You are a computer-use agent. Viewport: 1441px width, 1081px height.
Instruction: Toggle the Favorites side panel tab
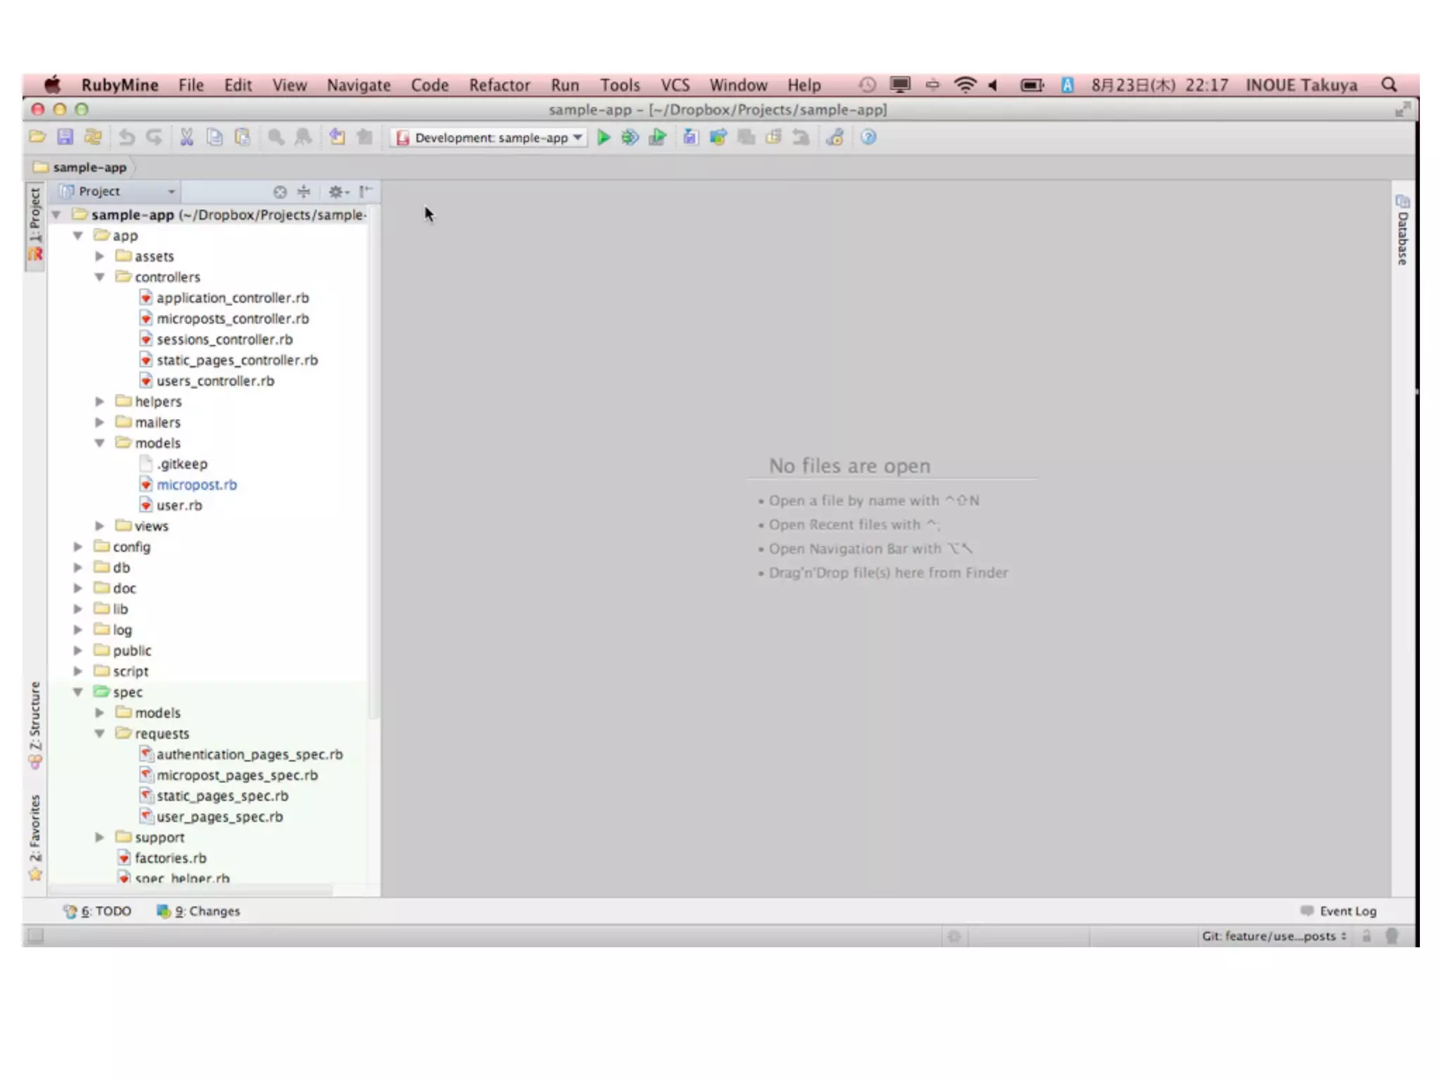[35, 836]
